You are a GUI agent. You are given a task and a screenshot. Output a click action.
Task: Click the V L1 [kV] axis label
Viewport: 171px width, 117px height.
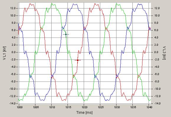[x=4, y=53]
